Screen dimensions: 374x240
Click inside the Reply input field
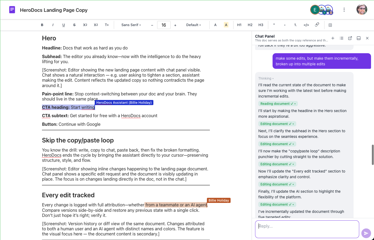point(307,229)
